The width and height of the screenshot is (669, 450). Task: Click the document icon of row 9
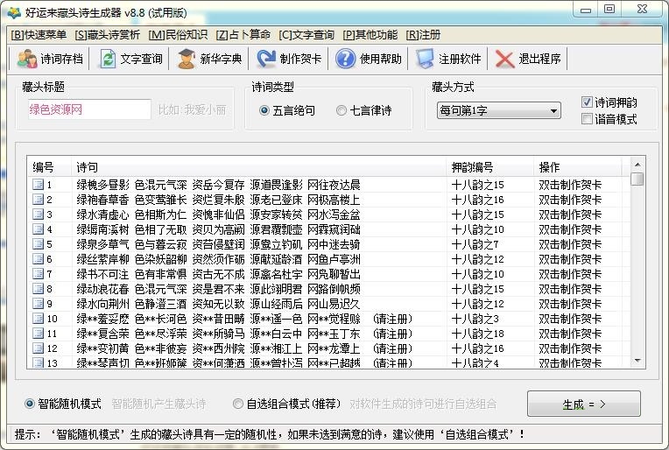click(38, 304)
